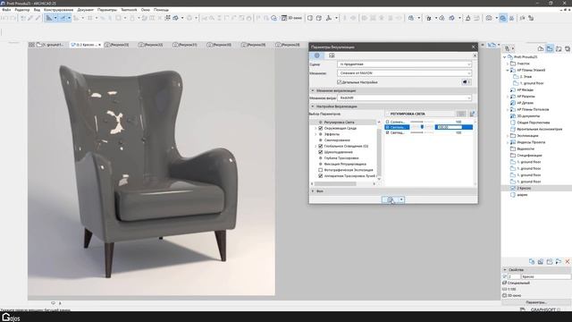Open the Сцена dropdown
Screen dimensions: 572x322
tap(404, 64)
